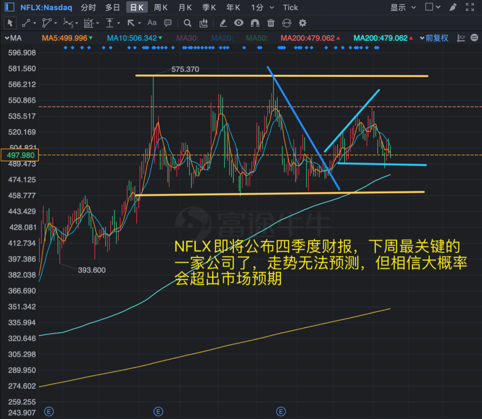The image size is (482, 419).
Task: Select the wave pattern drawing tool
Action: point(68,23)
